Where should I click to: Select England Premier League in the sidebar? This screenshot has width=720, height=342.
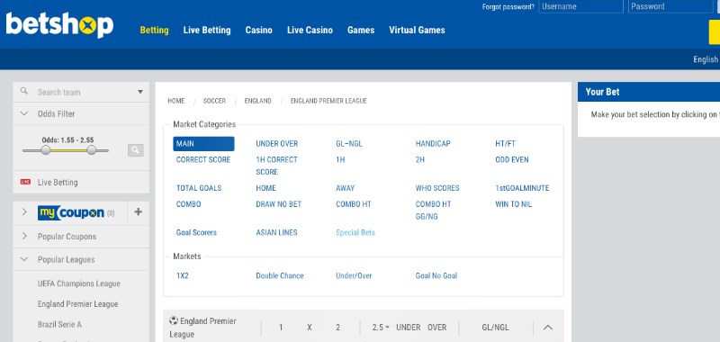[78, 304]
